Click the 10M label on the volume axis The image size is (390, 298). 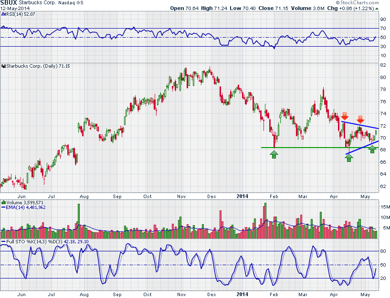pyautogui.click(x=385, y=218)
